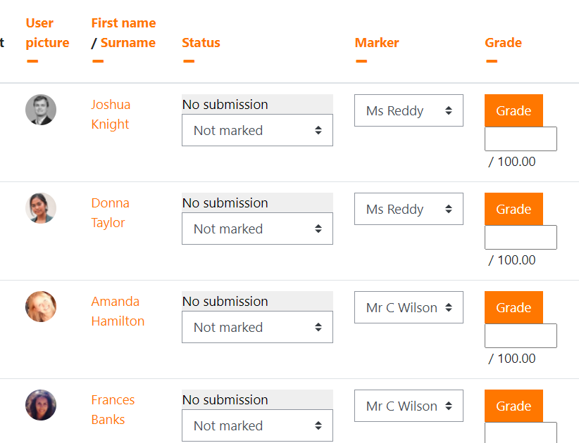
Task: Collapse the Marker column
Action: 361,61
